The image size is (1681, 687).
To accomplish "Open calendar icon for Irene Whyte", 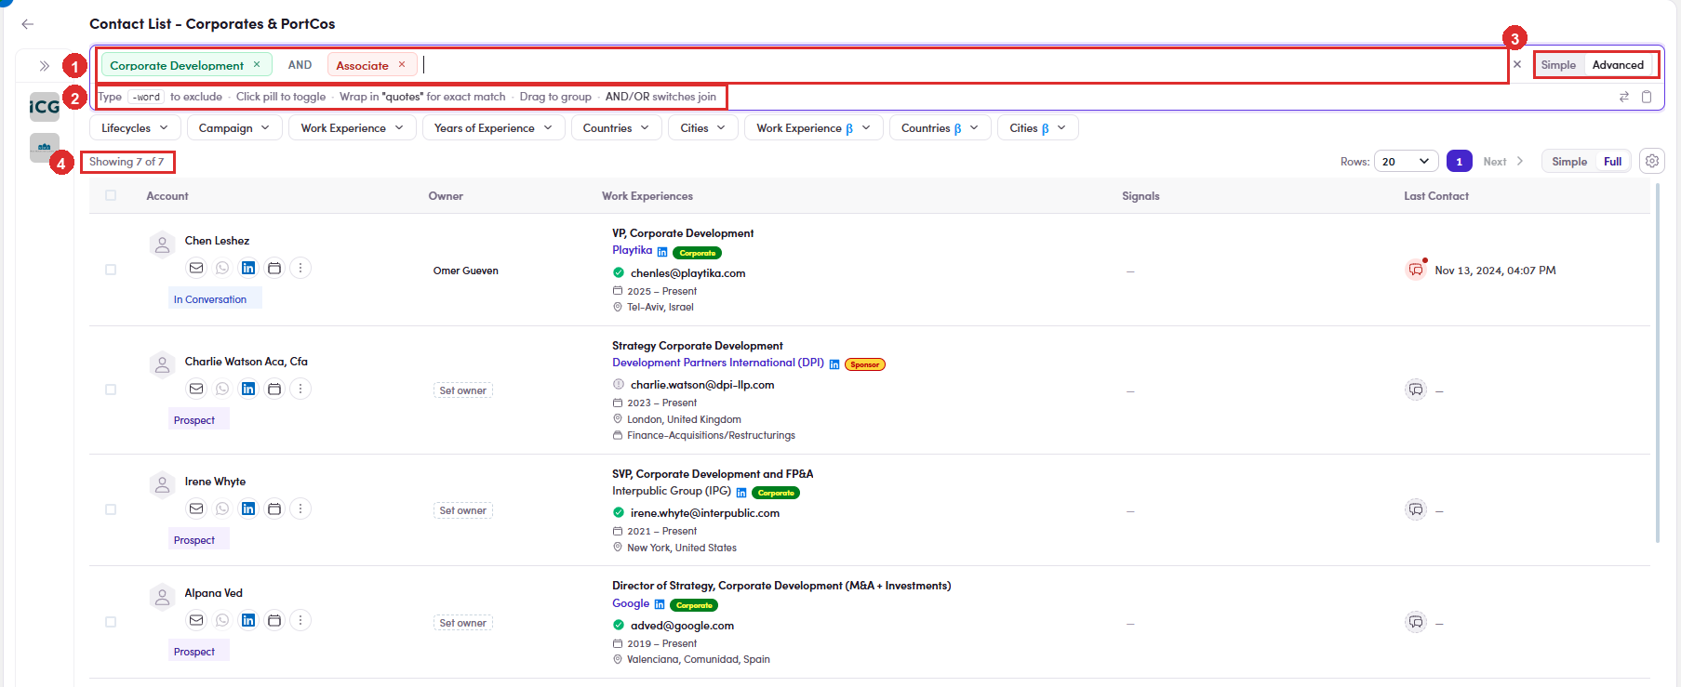I will 274,509.
